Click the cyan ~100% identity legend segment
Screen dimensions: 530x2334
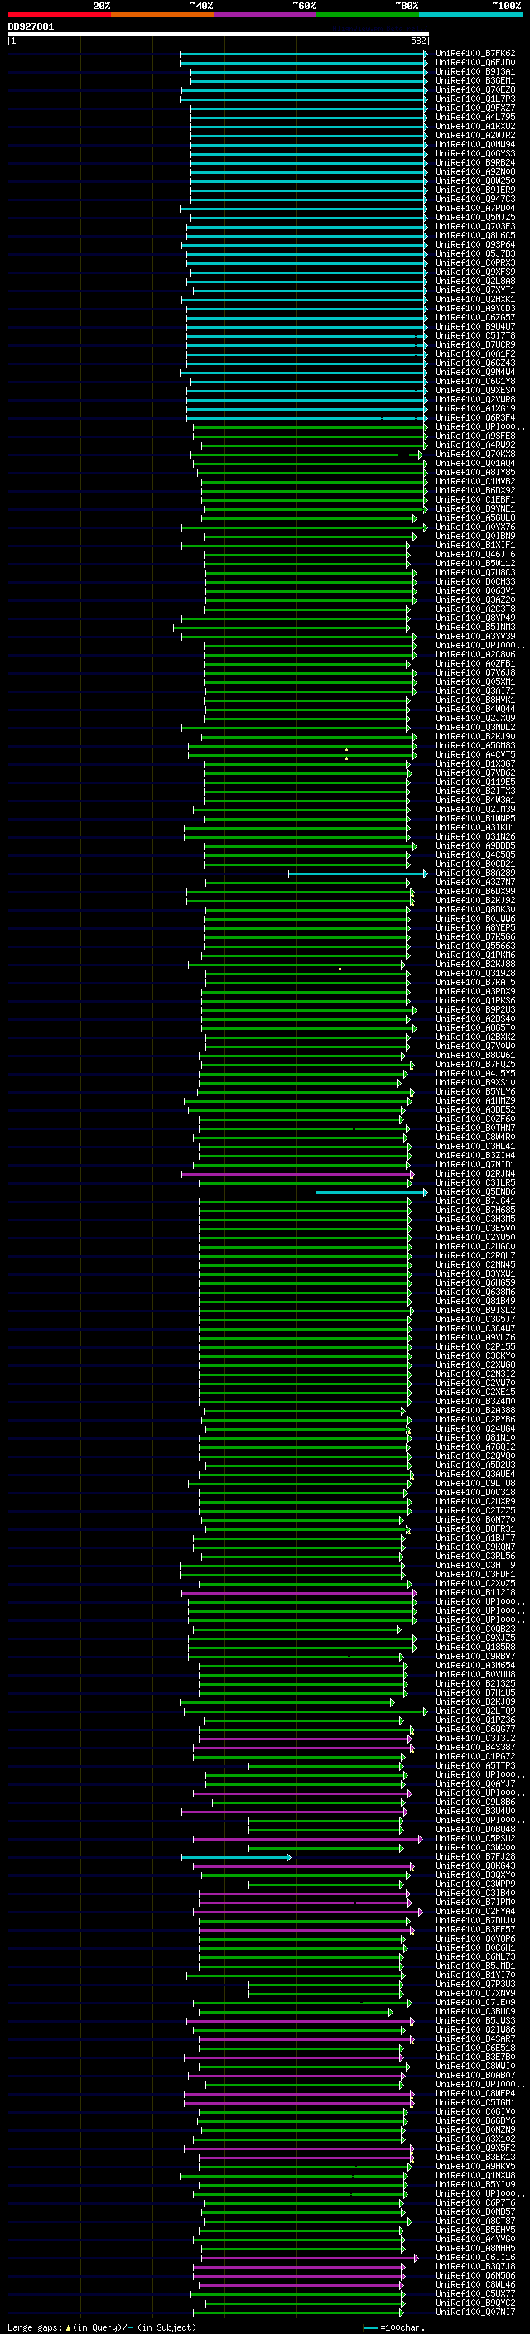(x=471, y=15)
